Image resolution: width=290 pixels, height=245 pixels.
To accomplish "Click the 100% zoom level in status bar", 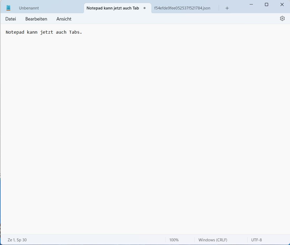I will [174, 240].
